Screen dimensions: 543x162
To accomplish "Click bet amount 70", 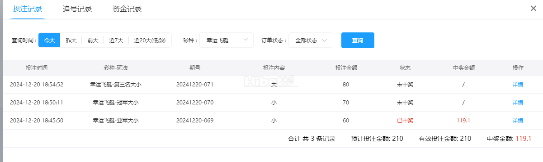I will (346, 102).
